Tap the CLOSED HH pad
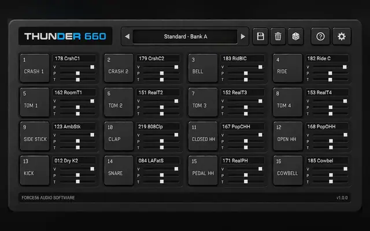Image resolution: width=370 pixels, height=231 pixels. click(x=203, y=136)
